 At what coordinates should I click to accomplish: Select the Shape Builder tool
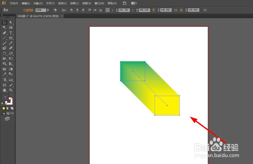[4, 64]
